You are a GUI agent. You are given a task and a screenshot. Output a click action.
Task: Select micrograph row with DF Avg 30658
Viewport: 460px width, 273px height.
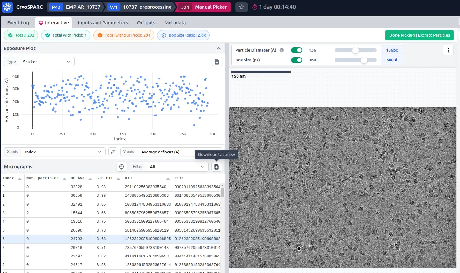pos(111,195)
